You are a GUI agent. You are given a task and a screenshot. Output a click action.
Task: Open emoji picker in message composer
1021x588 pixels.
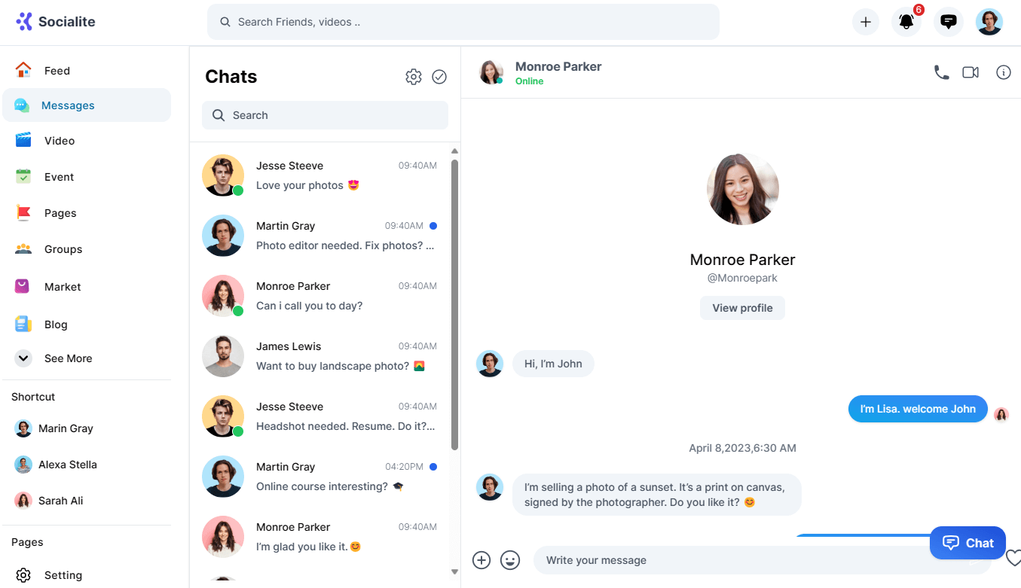[510, 560]
